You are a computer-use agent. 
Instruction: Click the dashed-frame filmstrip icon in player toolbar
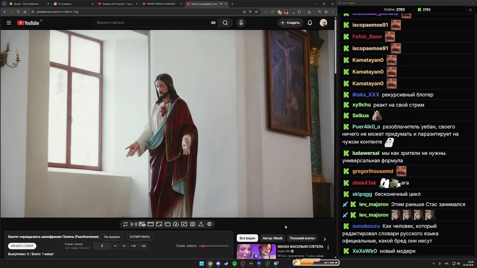click(x=167, y=224)
